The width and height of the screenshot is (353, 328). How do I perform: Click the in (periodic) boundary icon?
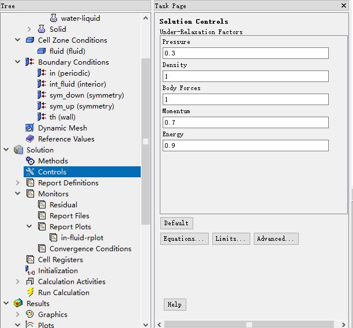pos(42,73)
